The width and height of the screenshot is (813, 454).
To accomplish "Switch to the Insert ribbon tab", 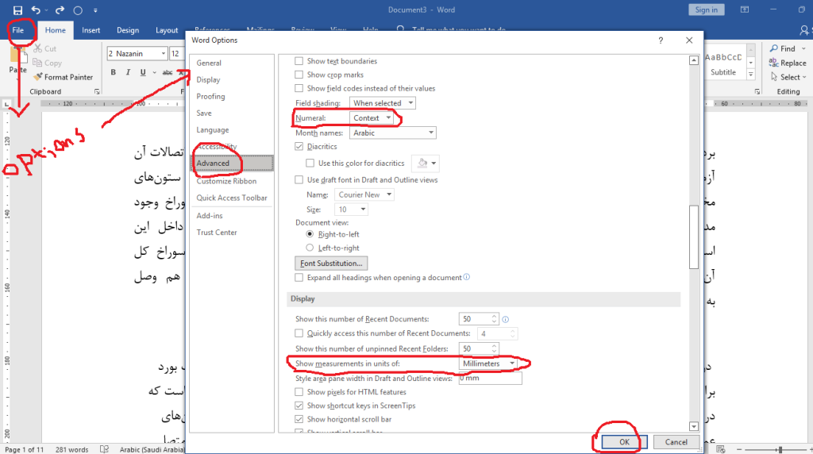I will tap(91, 31).
